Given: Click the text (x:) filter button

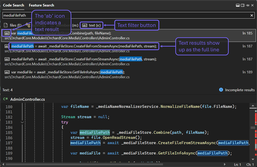Looking at the screenshot, I should tap(92, 25).
